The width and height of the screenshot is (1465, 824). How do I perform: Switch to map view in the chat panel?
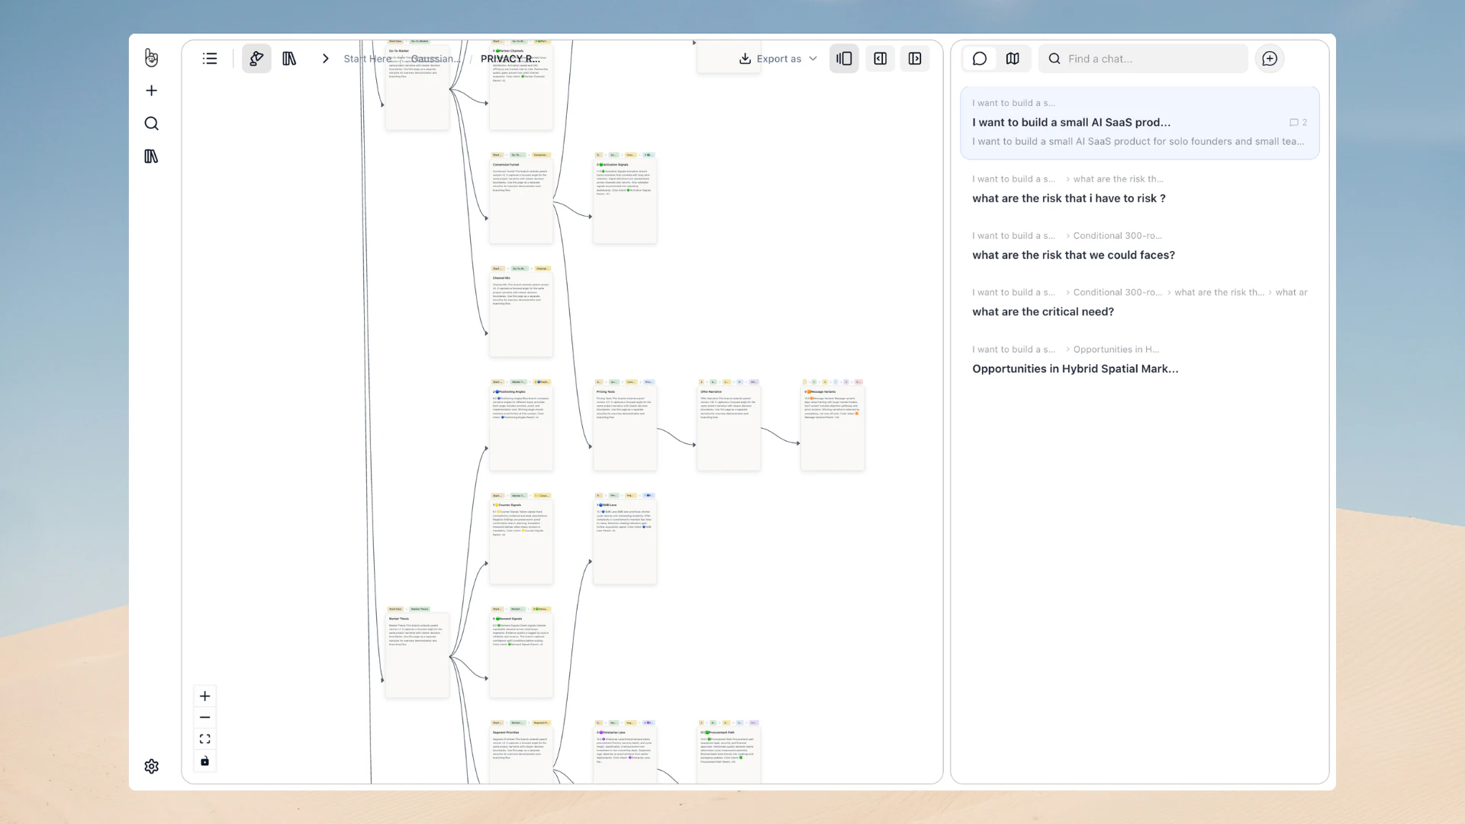(x=1013, y=58)
